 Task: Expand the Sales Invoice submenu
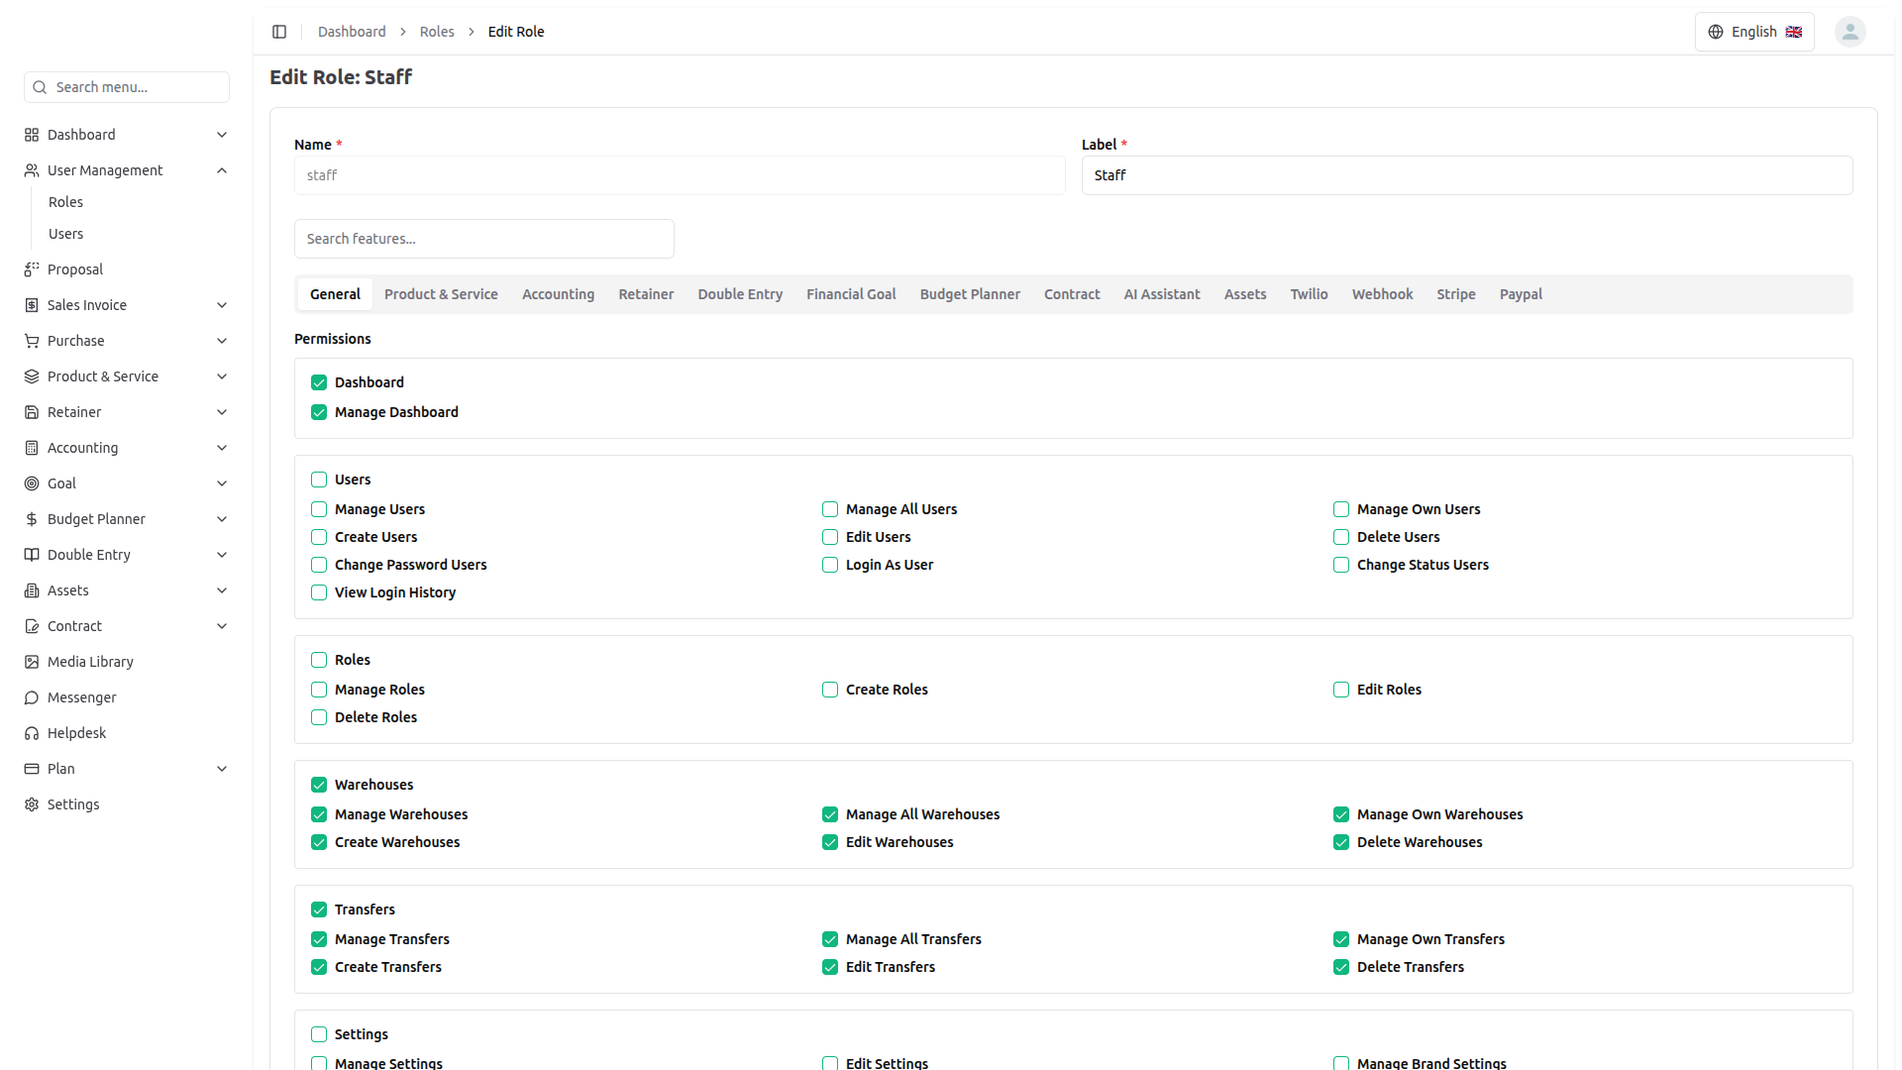[x=222, y=305]
